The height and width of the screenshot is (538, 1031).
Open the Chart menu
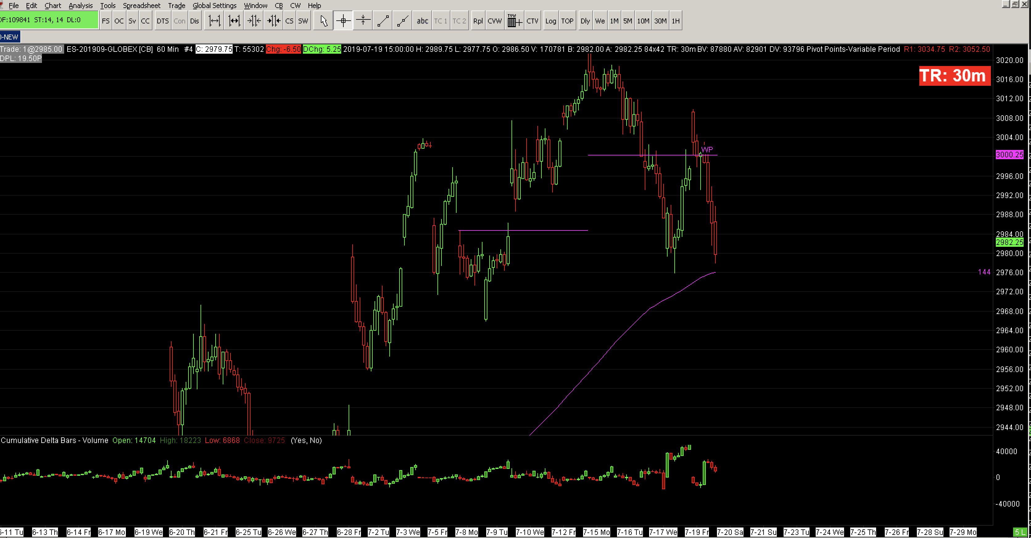(52, 6)
